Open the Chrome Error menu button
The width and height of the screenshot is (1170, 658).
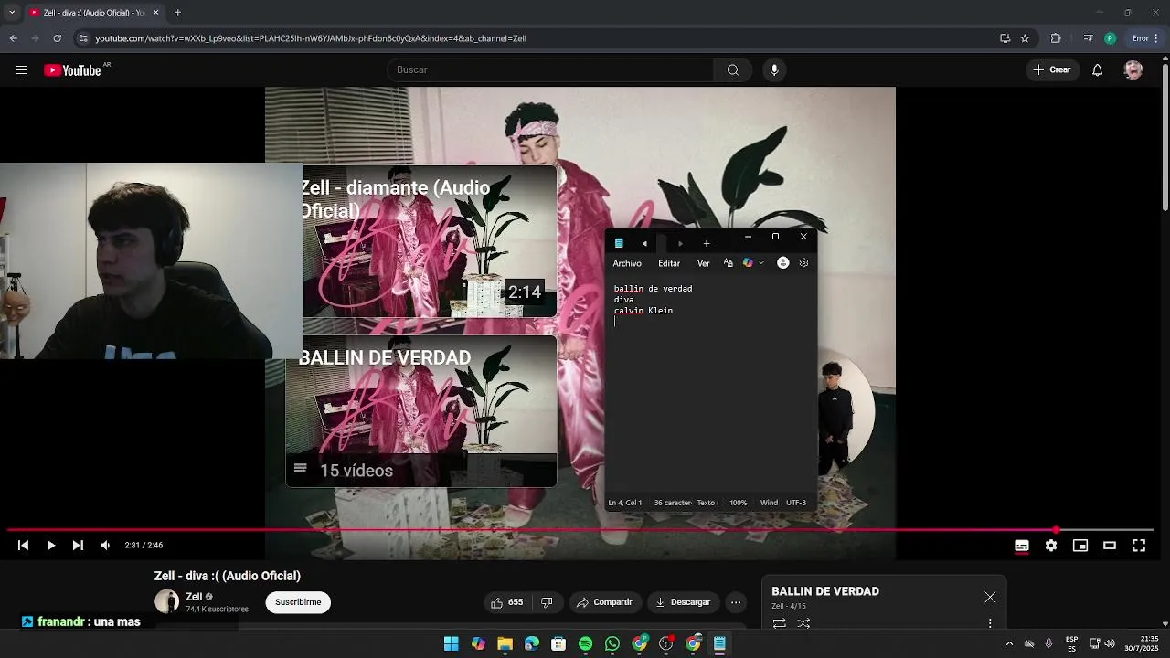click(x=1143, y=38)
